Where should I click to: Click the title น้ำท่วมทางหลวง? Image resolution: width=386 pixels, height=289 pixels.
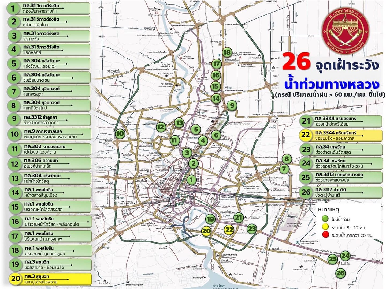[332, 85]
